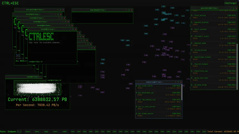Select the [Gen] taskbar item
Image resolution: width=239 pixels, height=134 pixels.
click(x=37, y=132)
